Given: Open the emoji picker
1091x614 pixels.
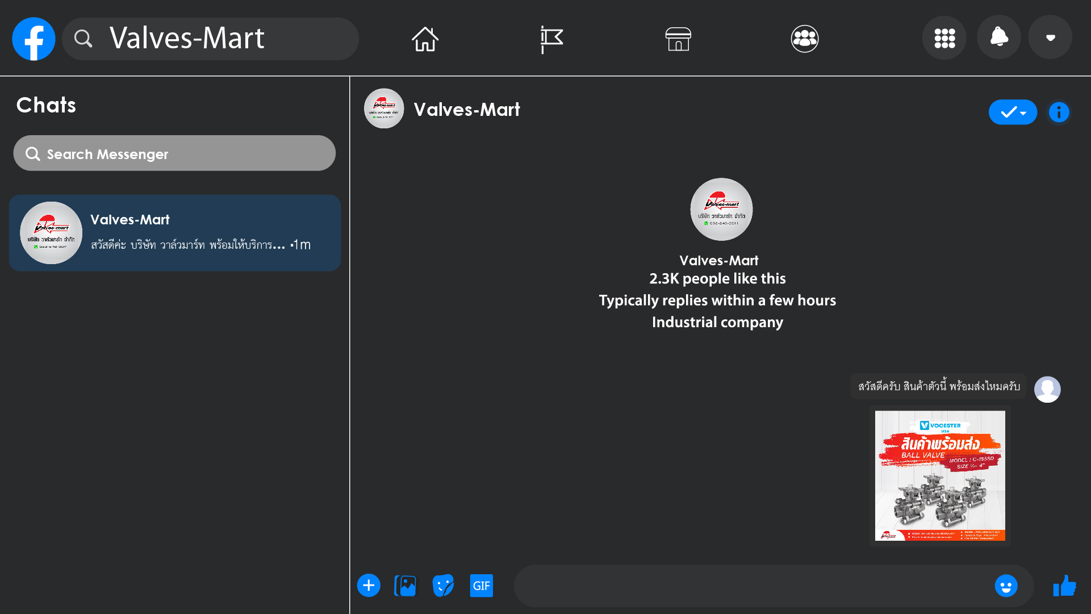Looking at the screenshot, I should tap(1006, 586).
